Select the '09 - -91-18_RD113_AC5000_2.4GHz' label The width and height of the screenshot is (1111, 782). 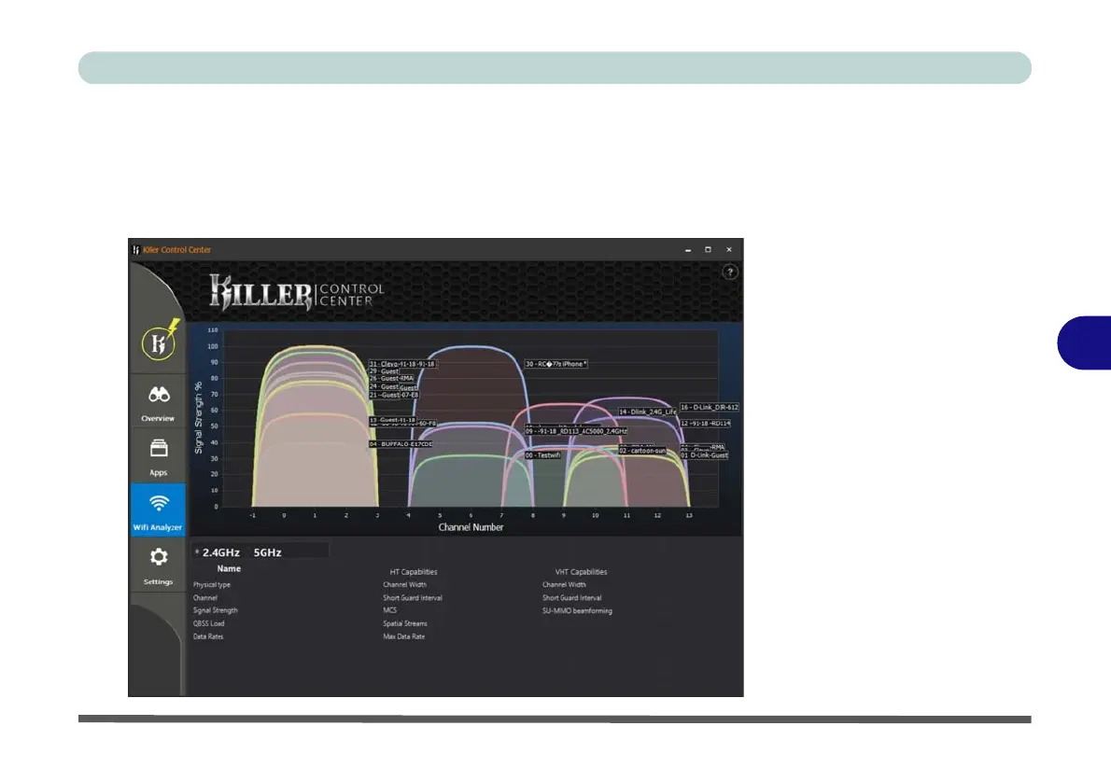click(x=576, y=431)
